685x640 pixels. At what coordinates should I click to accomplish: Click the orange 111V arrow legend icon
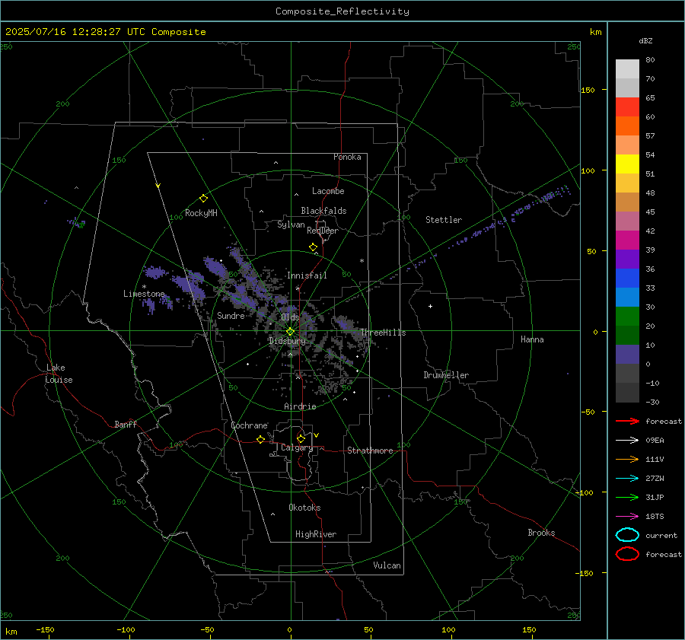point(627,459)
